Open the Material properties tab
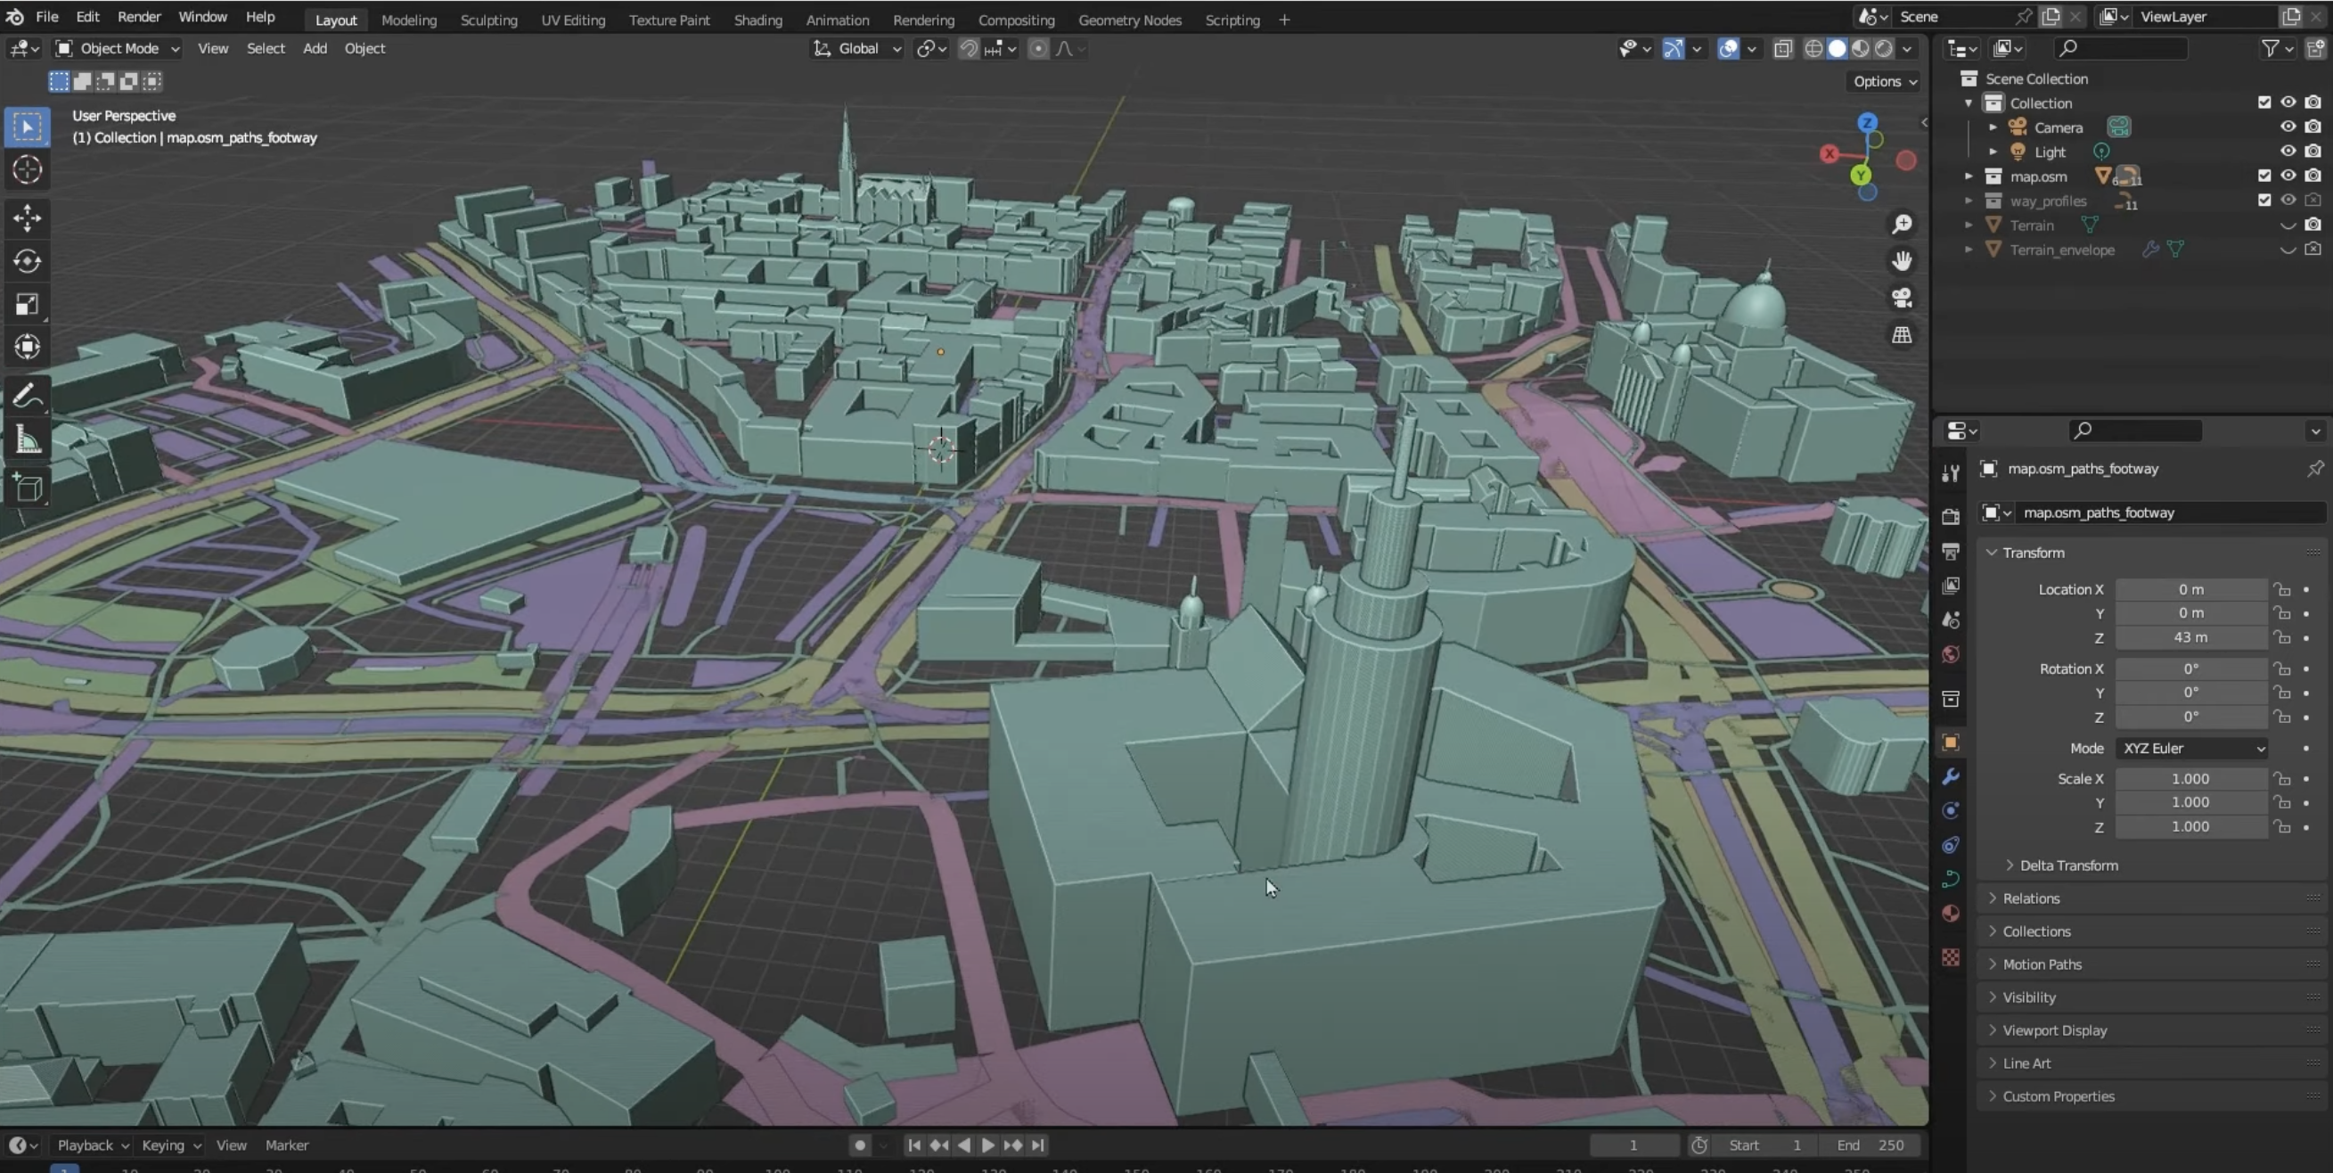2333x1173 pixels. 1951,913
